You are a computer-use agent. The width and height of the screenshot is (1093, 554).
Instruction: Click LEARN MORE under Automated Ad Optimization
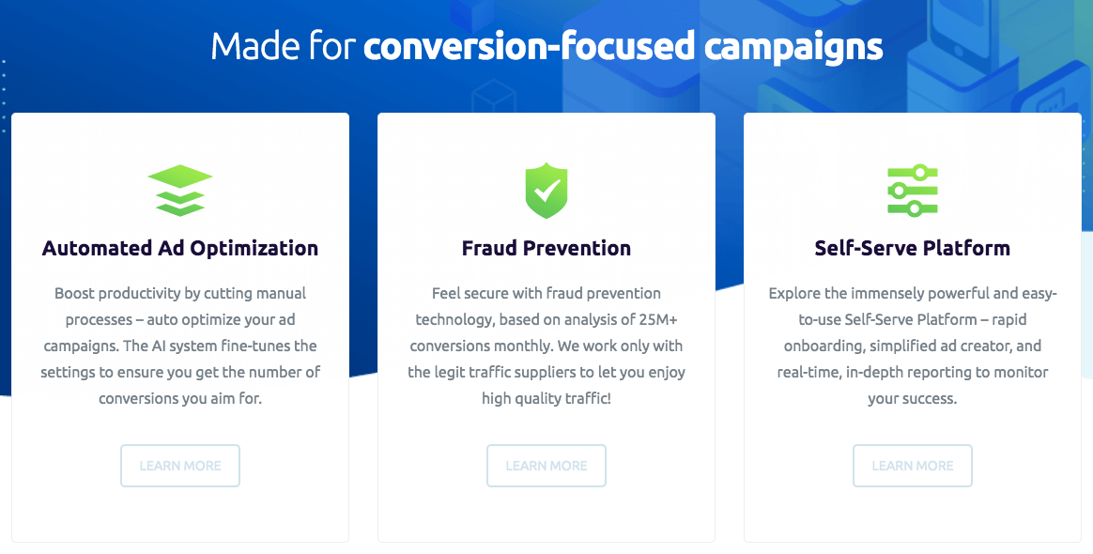[179, 465]
